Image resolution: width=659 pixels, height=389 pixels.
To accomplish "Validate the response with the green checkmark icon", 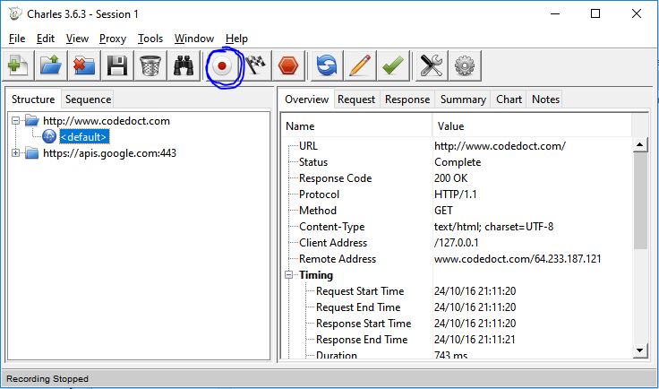I will [393, 65].
